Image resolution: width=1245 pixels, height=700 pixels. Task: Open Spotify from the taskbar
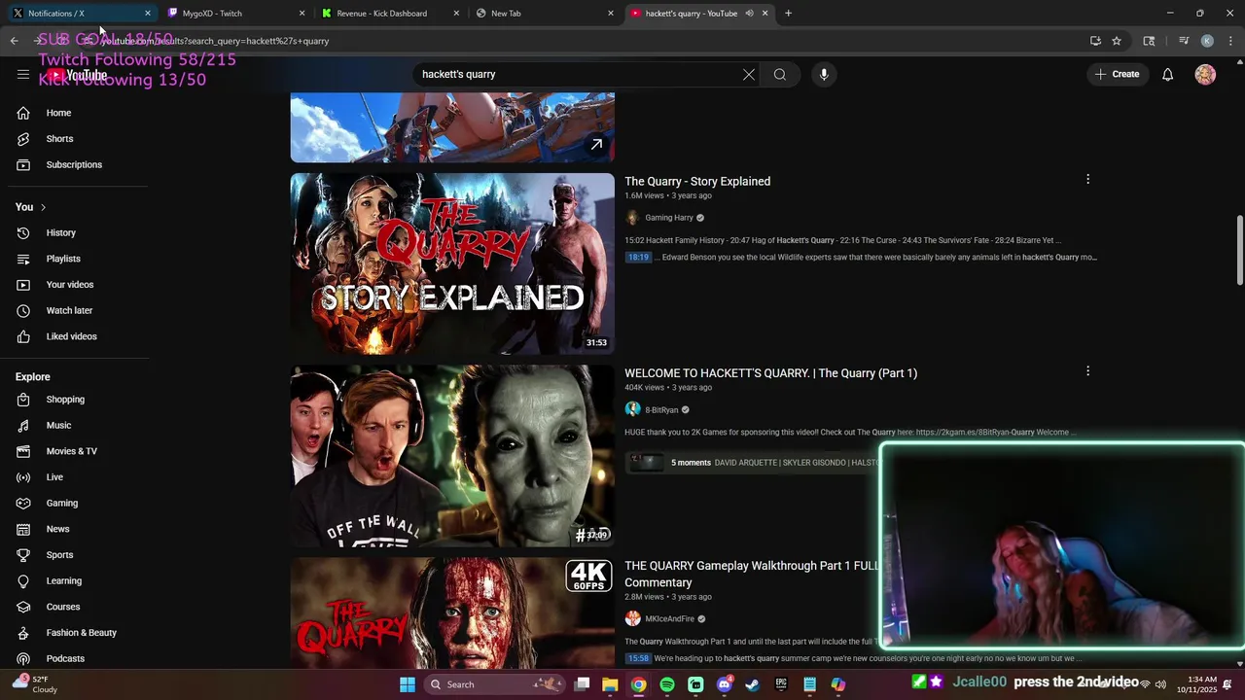(667, 684)
